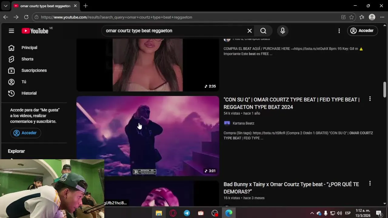Expand the tab list dropdown arrow
388x218 pixels.
tap(5, 6)
